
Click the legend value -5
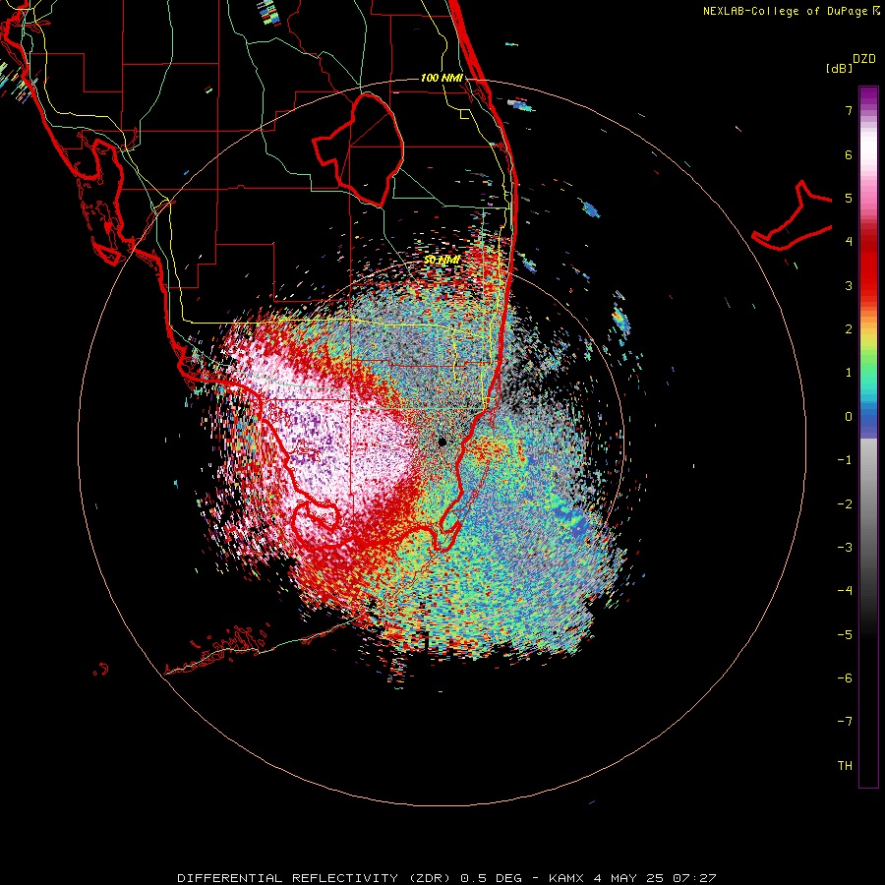tap(845, 635)
